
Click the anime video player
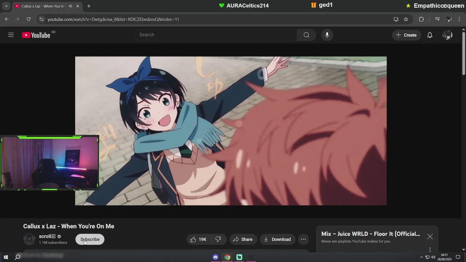coord(231,131)
